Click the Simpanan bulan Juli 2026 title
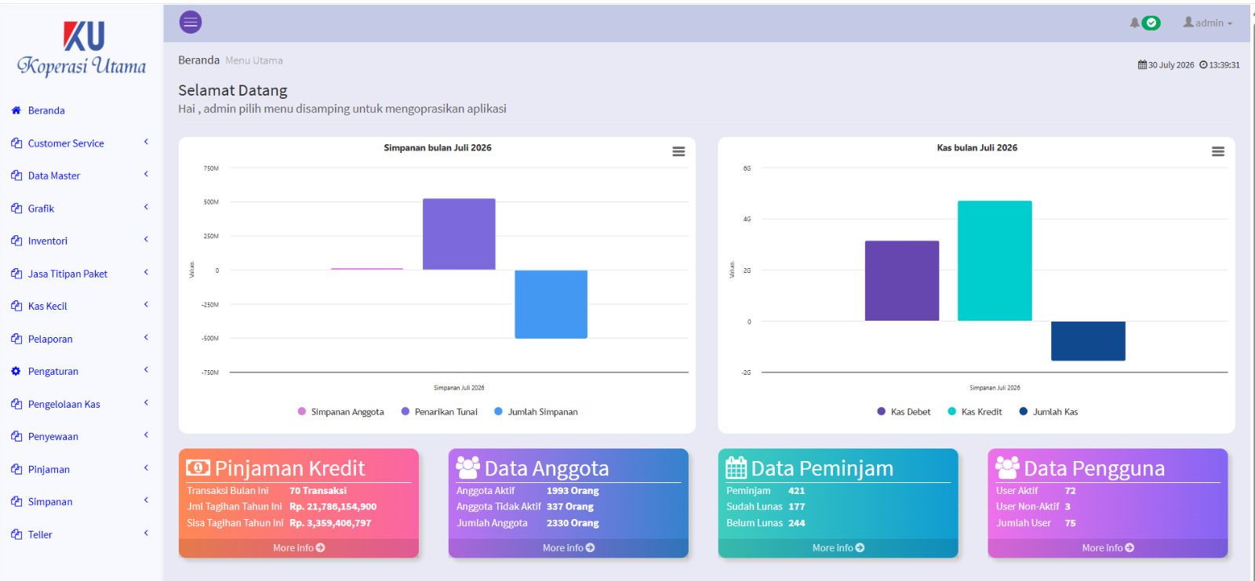 pyautogui.click(x=438, y=147)
